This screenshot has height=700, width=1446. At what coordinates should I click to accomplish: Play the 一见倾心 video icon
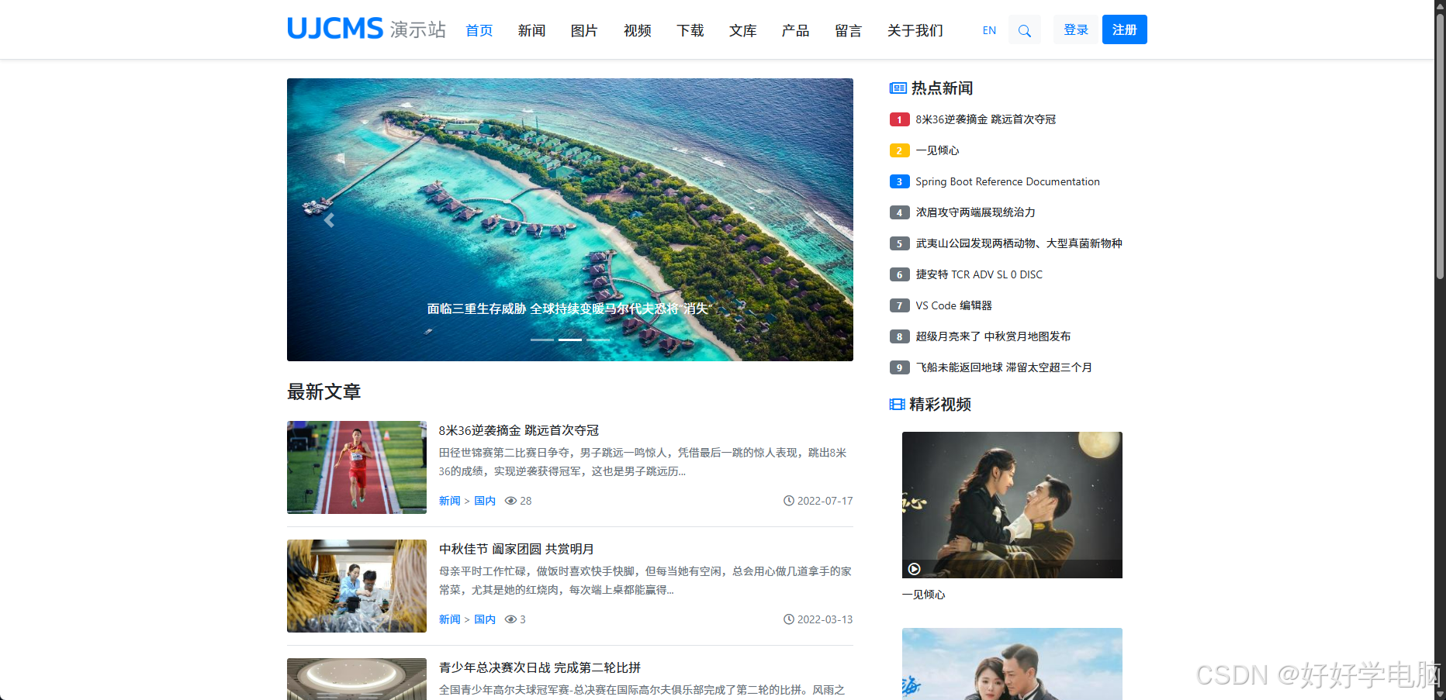(915, 569)
